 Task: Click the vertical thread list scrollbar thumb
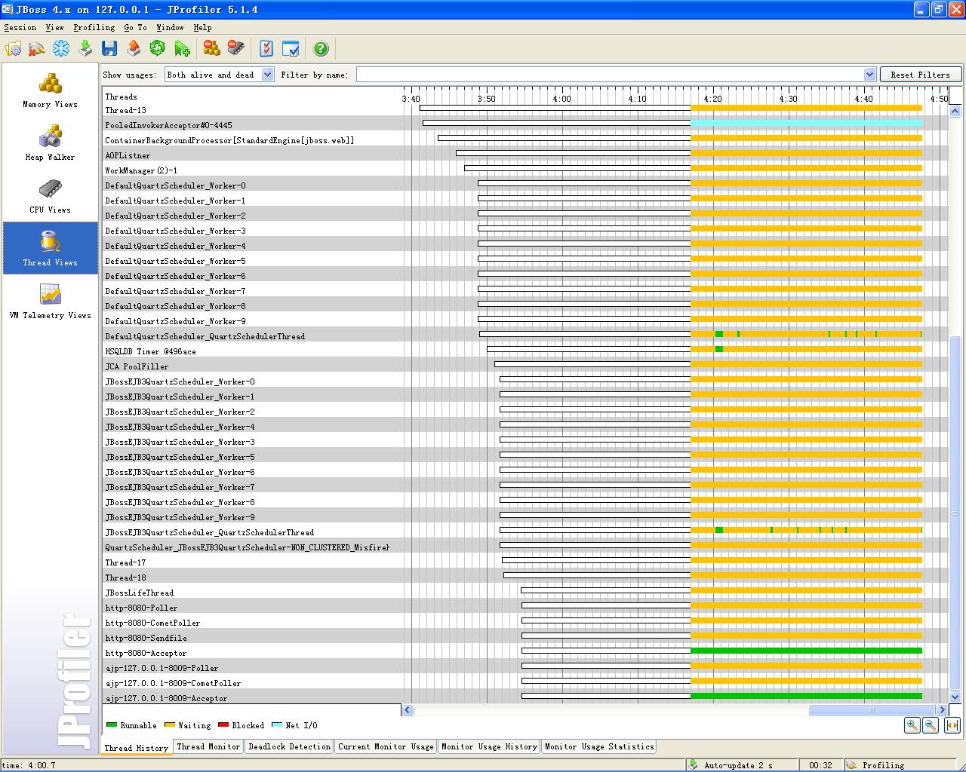pos(955,513)
